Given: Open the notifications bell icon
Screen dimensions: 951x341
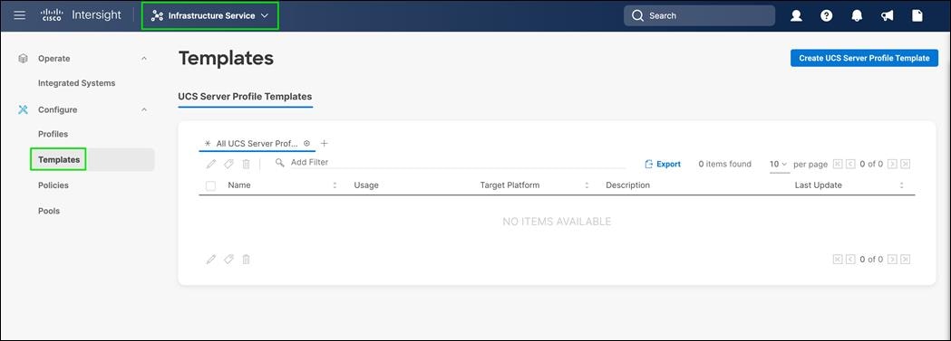Looking at the screenshot, I should 857,15.
